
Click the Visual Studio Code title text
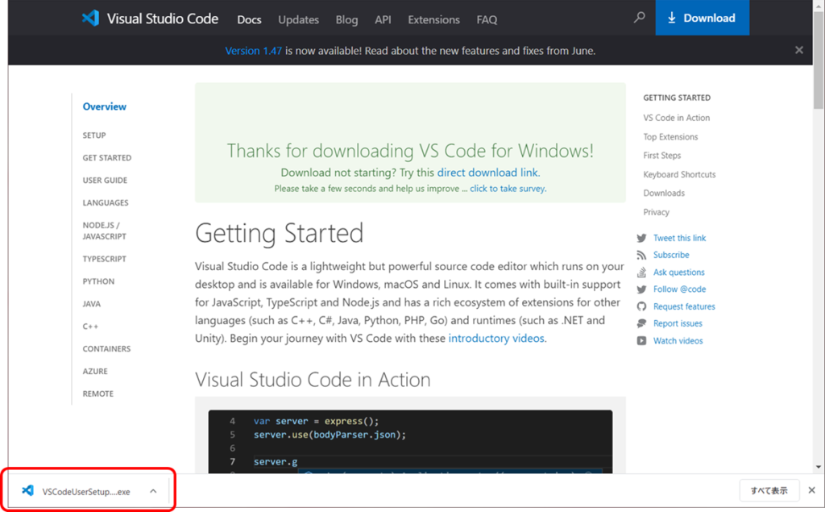pyautogui.click(x=163, y=19)
